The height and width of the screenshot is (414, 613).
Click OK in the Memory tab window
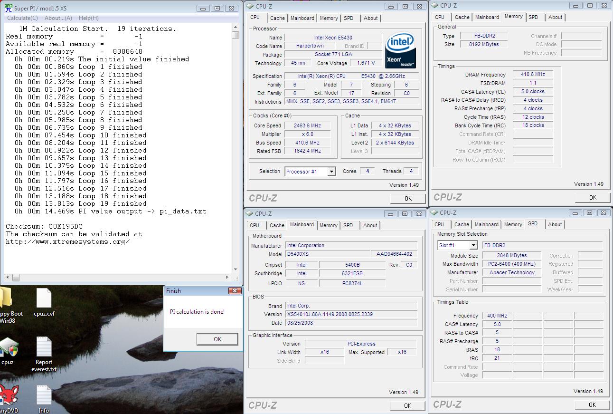coord(593,197)
